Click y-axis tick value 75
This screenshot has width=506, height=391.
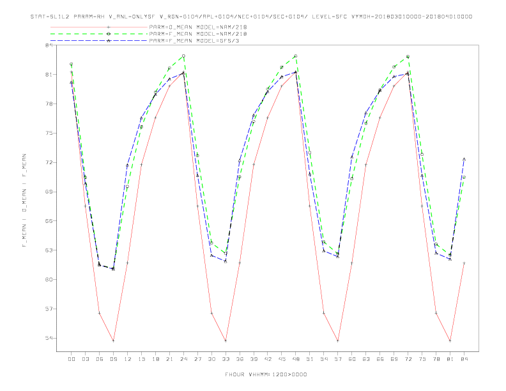[x=49, y=134]
